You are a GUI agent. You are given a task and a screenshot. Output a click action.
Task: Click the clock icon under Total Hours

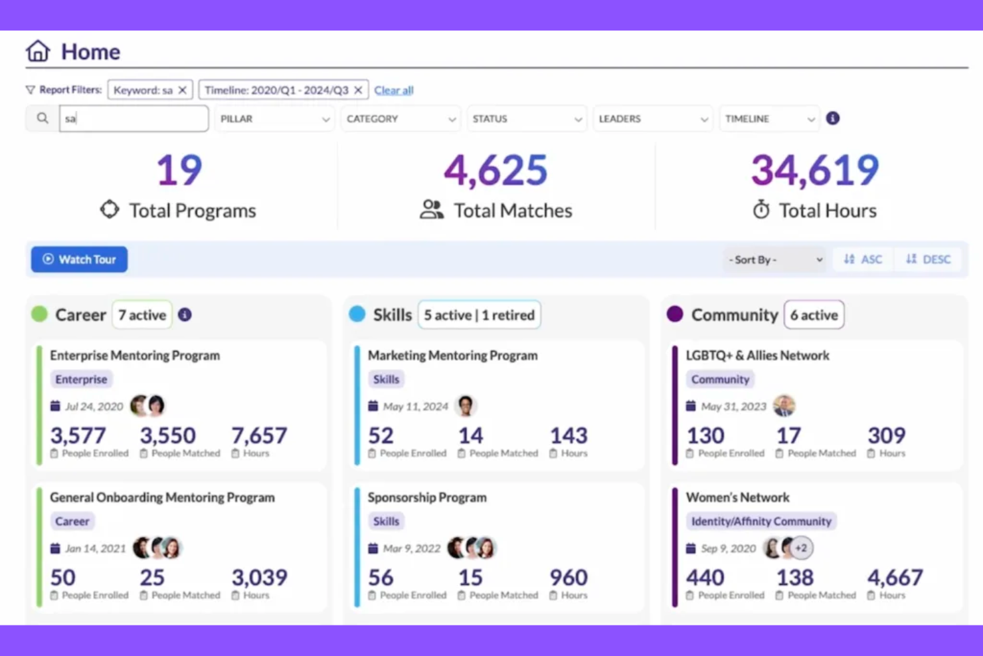point(761,209)
